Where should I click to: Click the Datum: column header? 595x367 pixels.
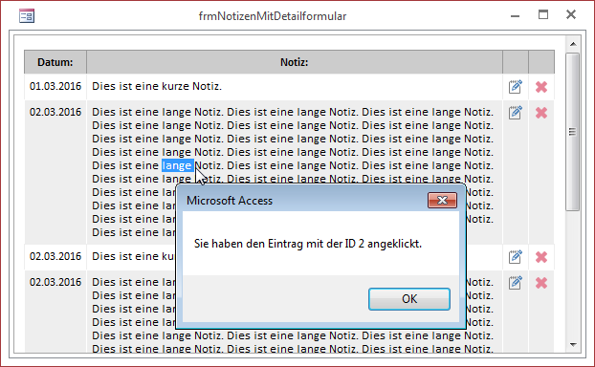point(55,62)
